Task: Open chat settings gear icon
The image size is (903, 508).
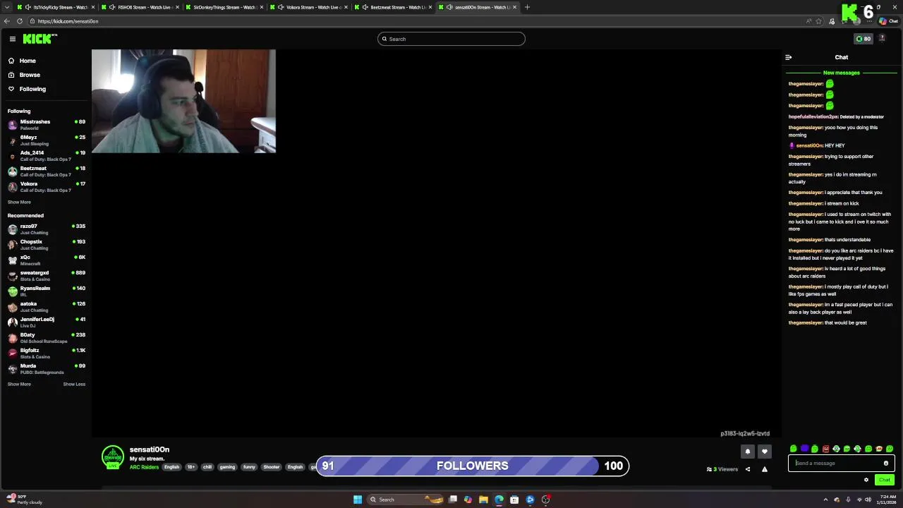Action: [866, 480]
